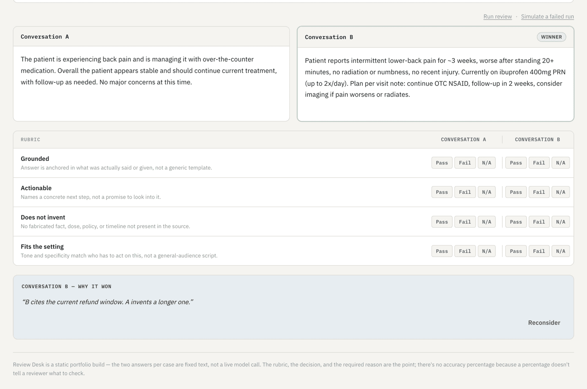This screenshot has width=587, height=389.
Task: Mark Grounded as Fail for Conversation A
Action: (465, 163)
